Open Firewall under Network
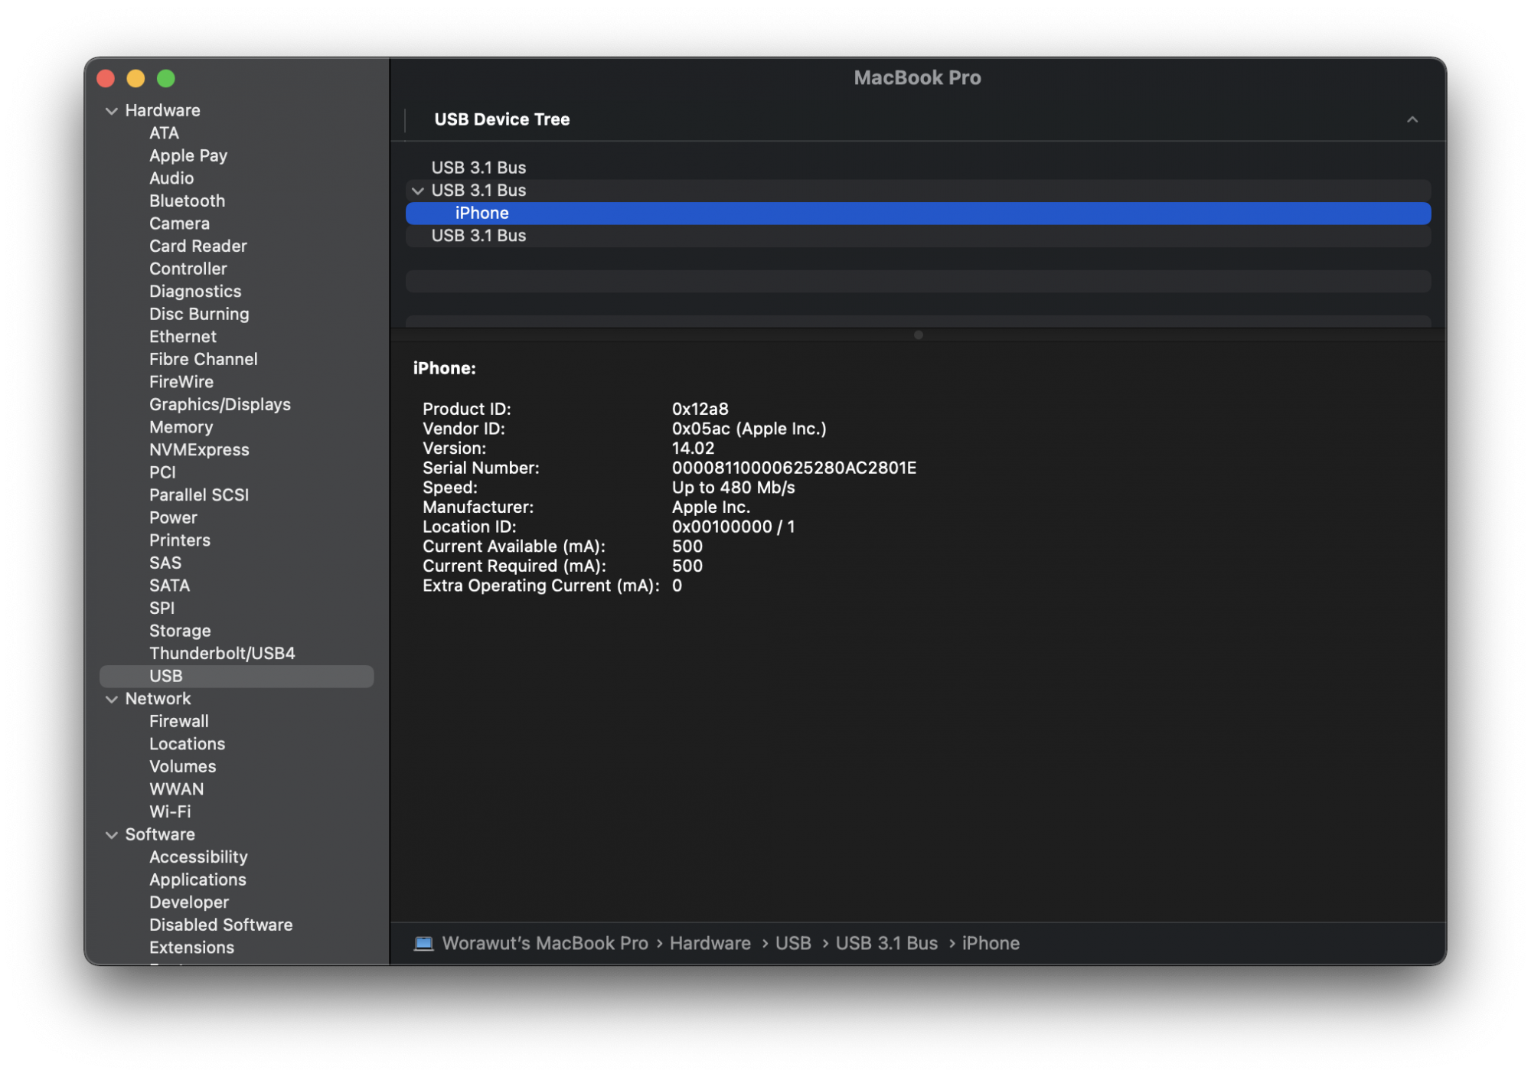1531x1077 pixels. 179,721
